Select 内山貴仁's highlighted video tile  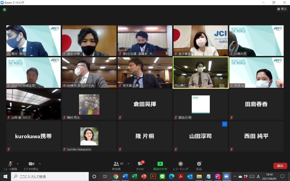(201, 73)
